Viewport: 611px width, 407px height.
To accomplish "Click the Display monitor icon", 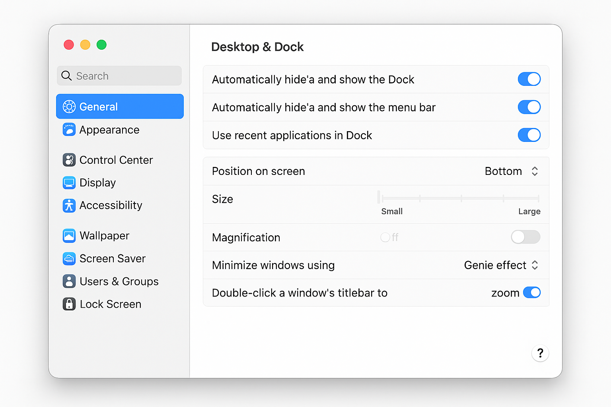I will (x=69, y=182).
